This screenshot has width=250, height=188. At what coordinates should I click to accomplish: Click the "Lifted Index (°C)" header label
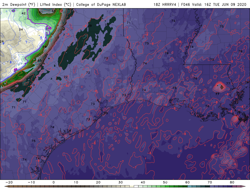(x=56, y=5)
